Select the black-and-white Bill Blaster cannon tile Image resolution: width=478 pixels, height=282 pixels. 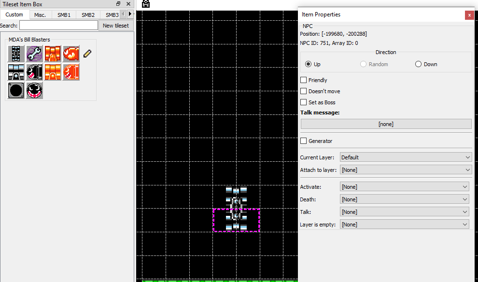pos(16,72)
